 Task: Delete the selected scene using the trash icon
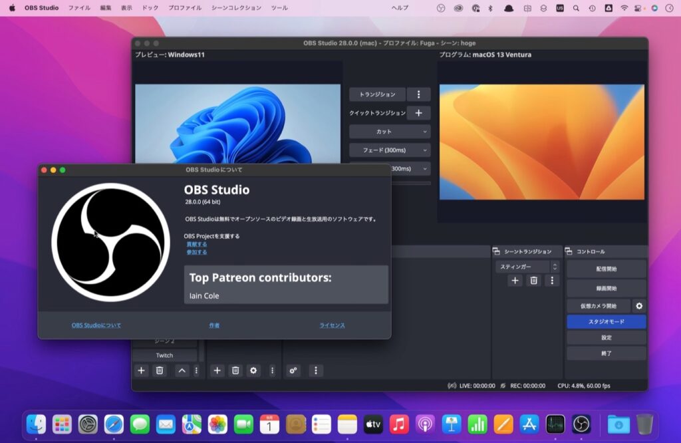pos(159,370)
